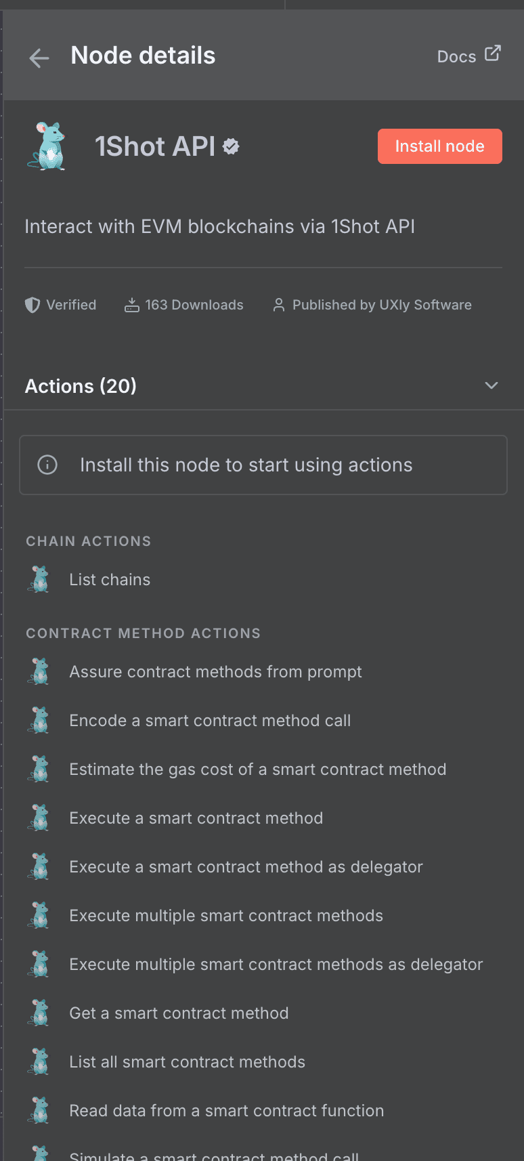This screenshot has height=1161, width=524.
Task: Click the Verified shield icon
Action: point(32,305)
